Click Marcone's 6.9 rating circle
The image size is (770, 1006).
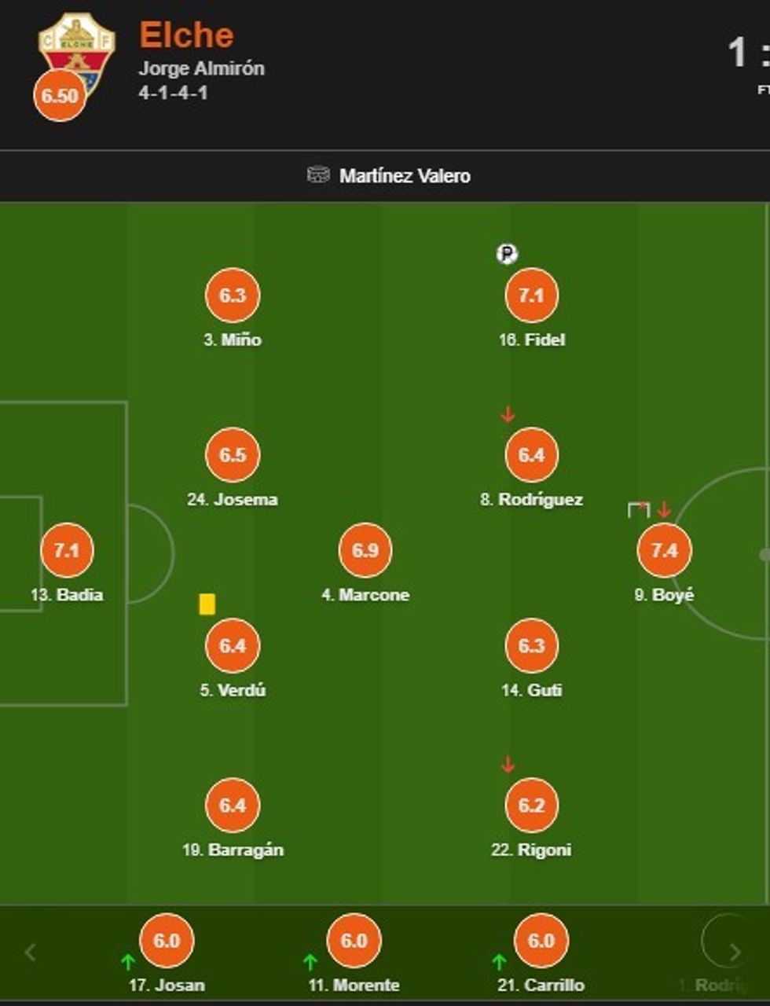coord(365,550)
